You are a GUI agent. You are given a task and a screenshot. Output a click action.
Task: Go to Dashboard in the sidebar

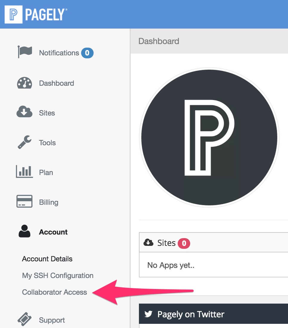pos(57,83)
